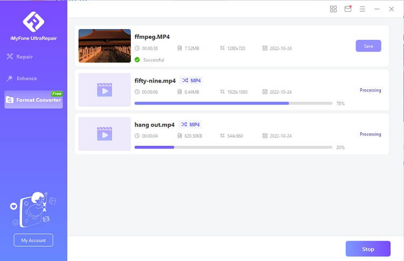This screenshot has height=261, width=404.
Task: Click the Successful status text
Action: click(x=154, y=60)
